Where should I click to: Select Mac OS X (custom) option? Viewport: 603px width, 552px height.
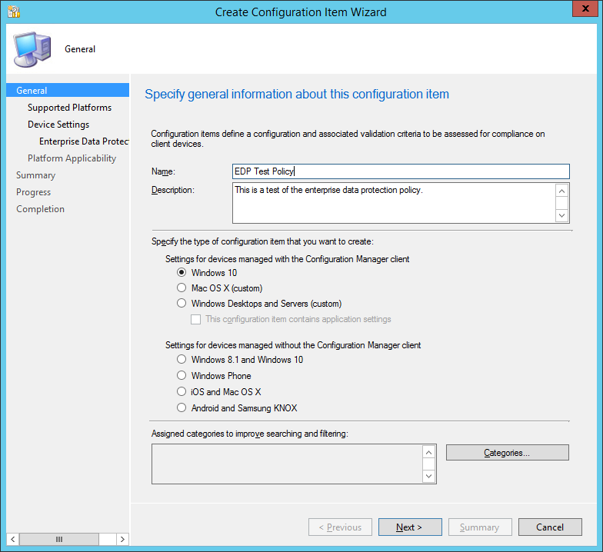coord(182,288)
